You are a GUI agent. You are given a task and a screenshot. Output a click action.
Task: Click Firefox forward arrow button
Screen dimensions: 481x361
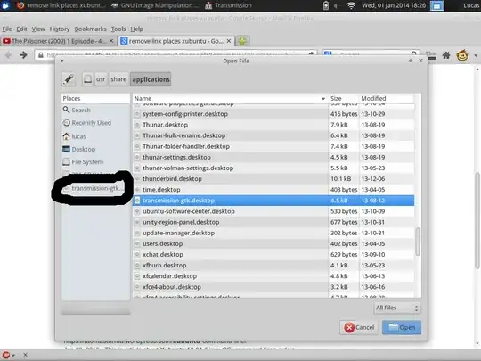pos(23,55)
